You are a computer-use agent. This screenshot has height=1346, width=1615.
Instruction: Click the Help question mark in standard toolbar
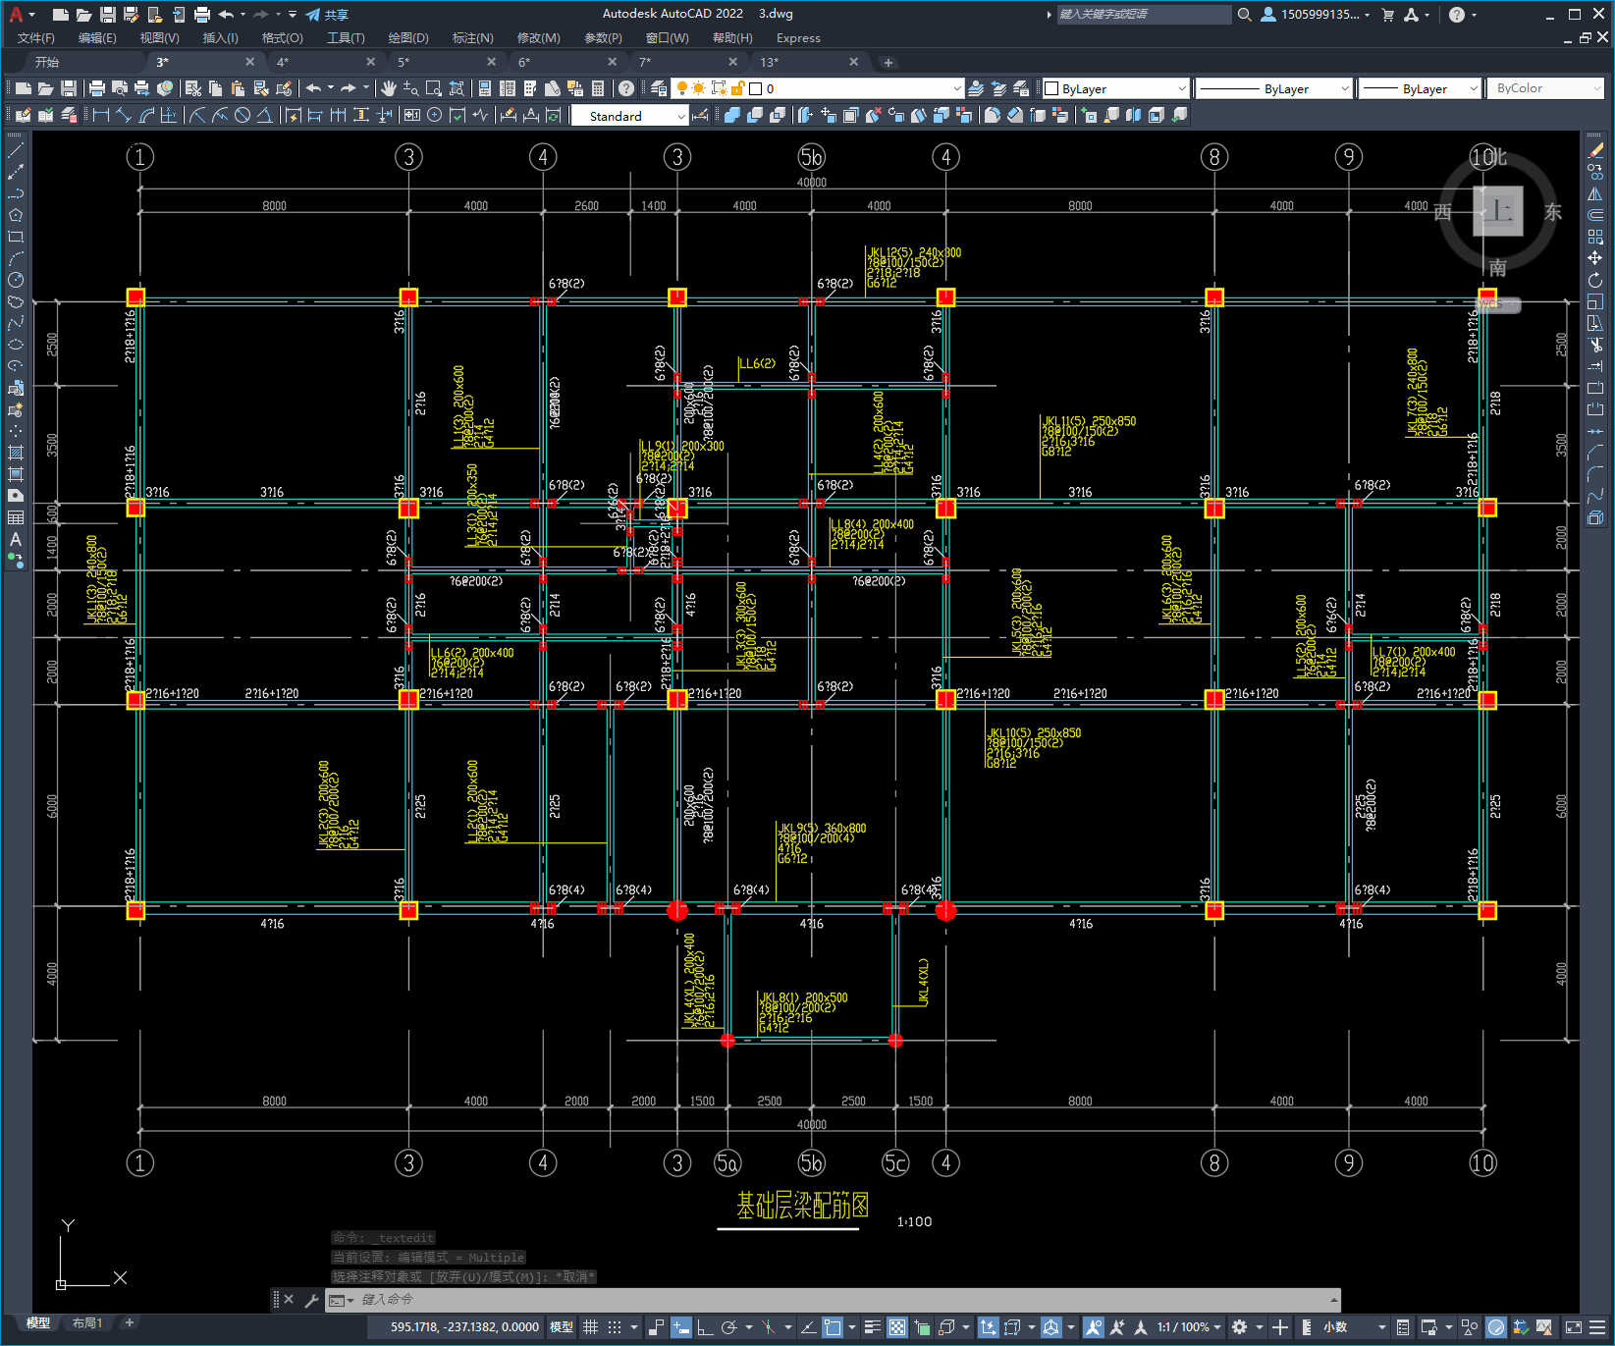[x=626, y=88]
